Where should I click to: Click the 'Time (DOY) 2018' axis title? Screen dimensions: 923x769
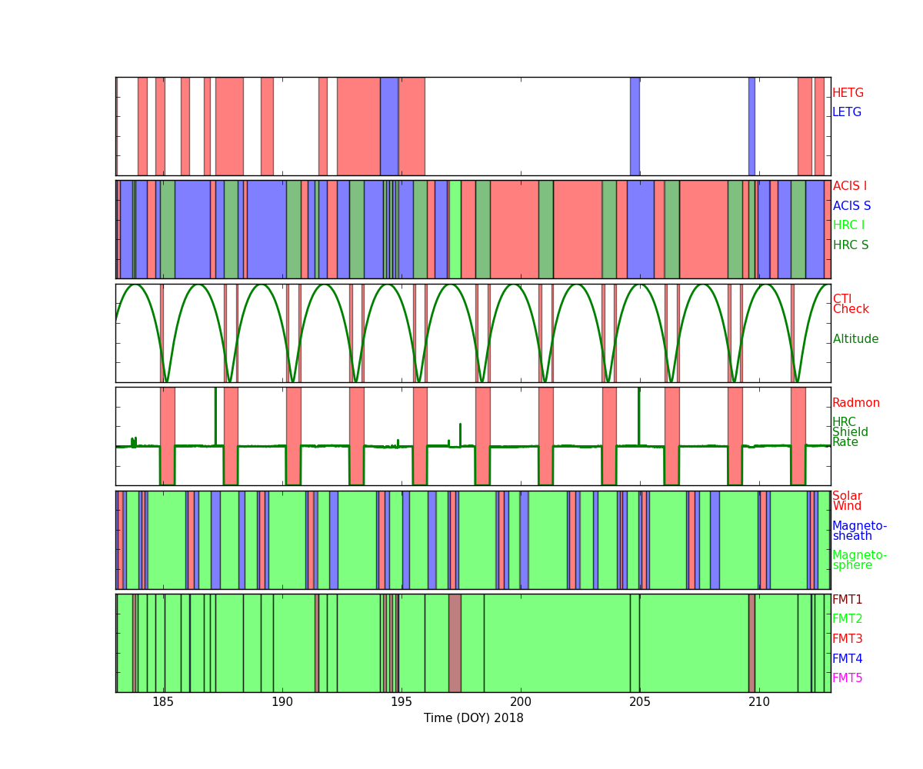pyautogui.click(x=473, y=718)
